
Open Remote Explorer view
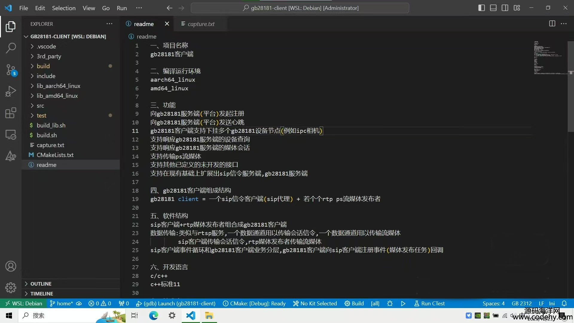[11, 135]
